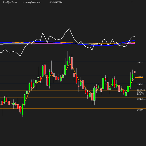Click the last red candlestick on the right
Image resolution: width=146 pixels, height=146 pixels.
click(x=135, y=72)
